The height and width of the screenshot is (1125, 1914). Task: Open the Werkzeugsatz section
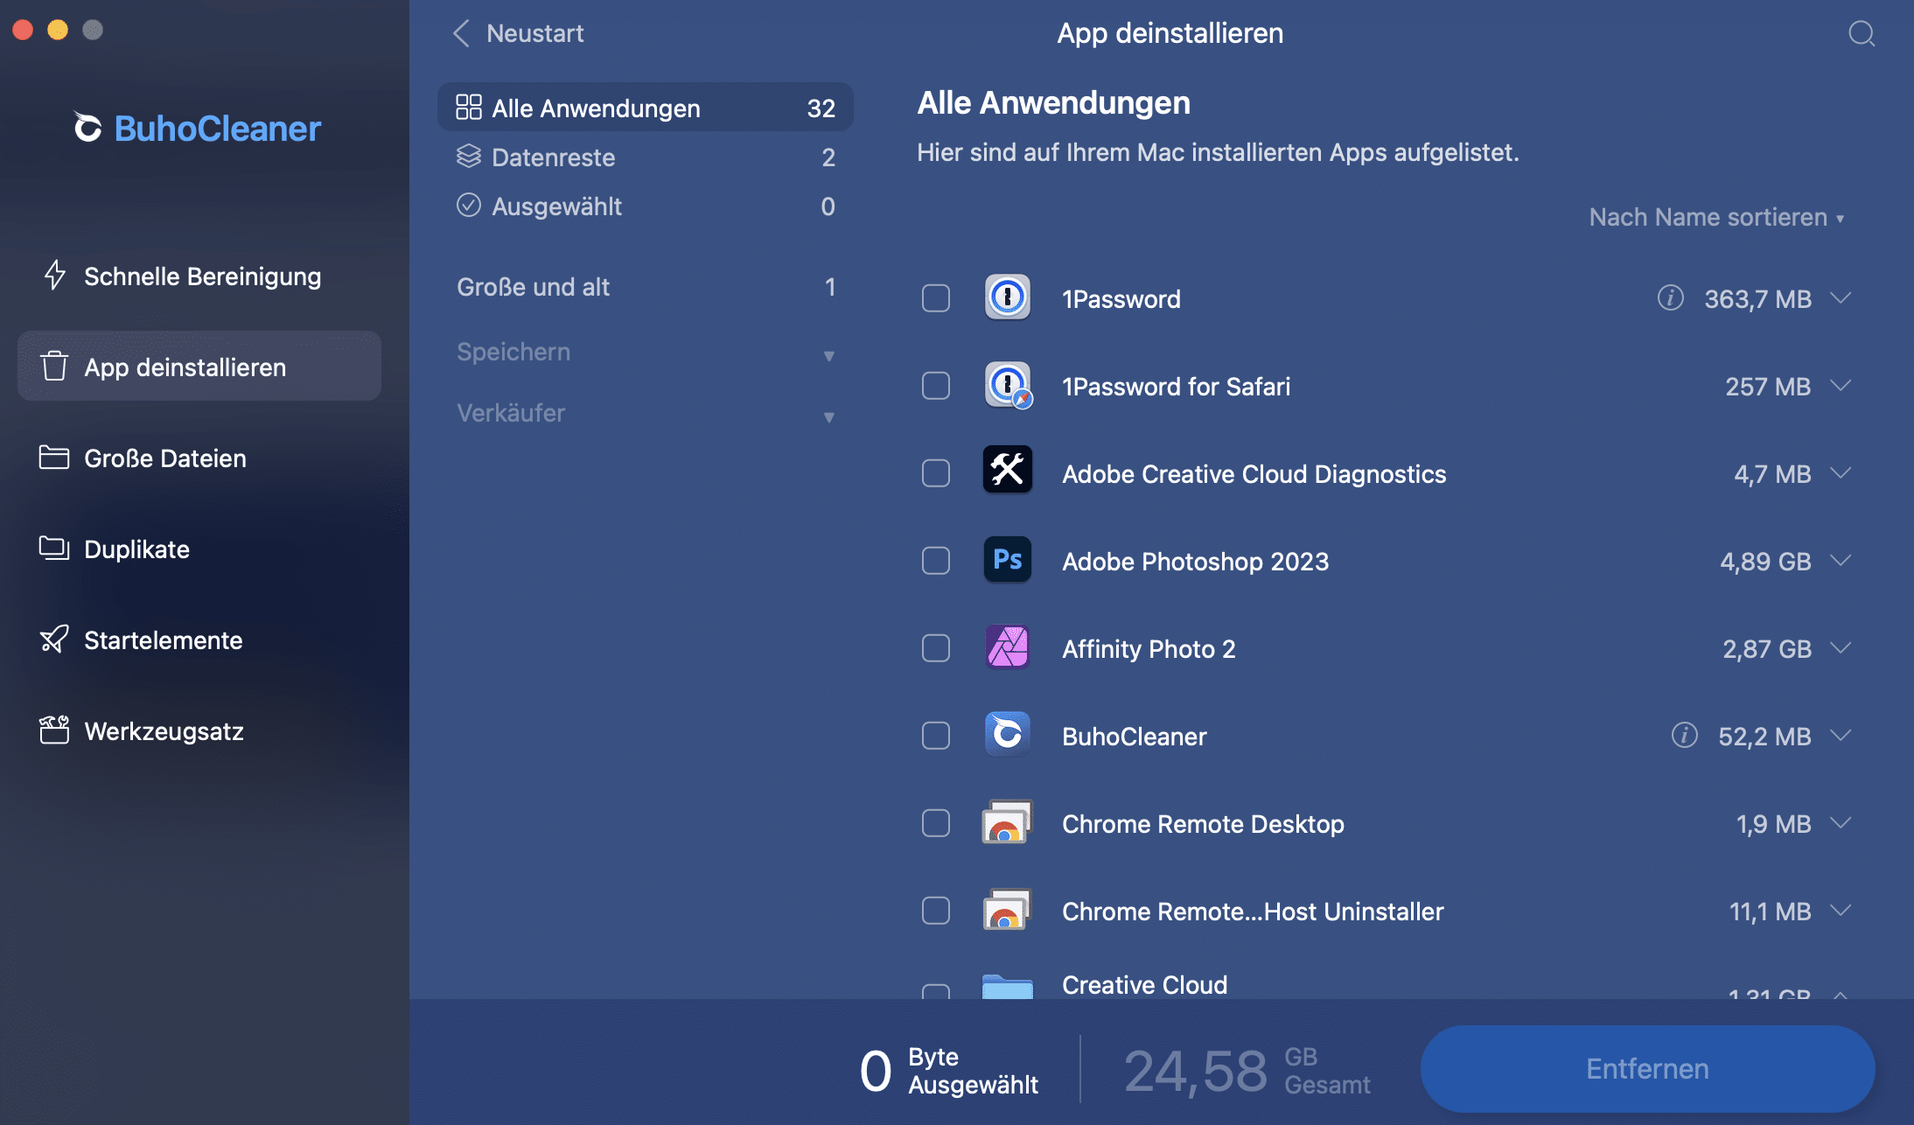[199, 730]
